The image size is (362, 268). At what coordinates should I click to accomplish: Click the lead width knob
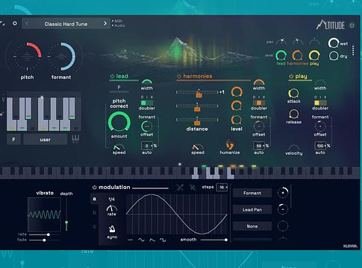pyautogui.click(x=147, y=82)
